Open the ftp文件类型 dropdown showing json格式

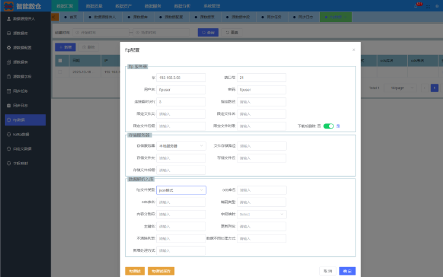[x=181, y=190]
